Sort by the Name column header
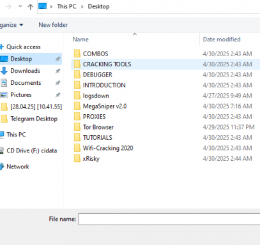 pyautogui.click(x=80, y=40)
